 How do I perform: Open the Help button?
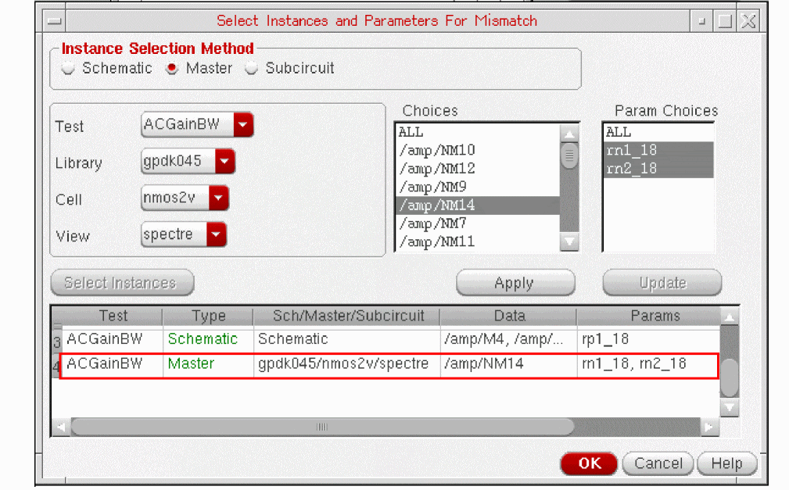[726, 463]
